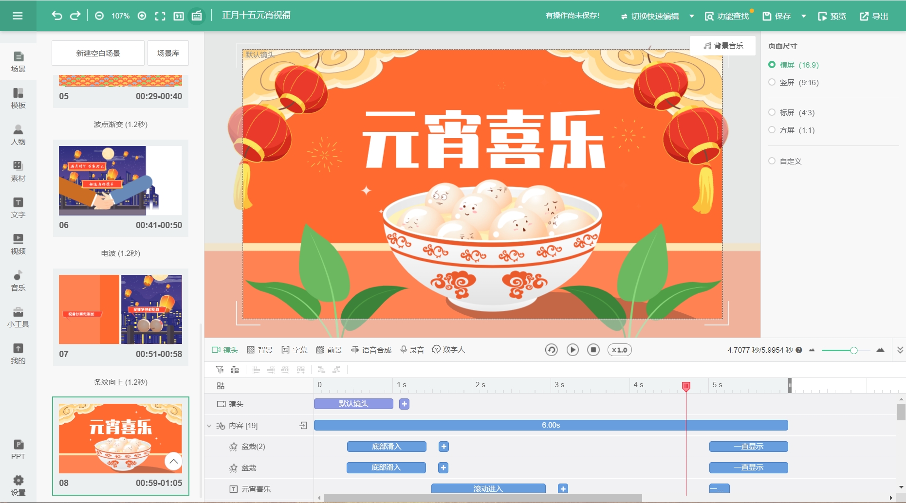This screenshot has height=503, width=906.
Task: Click 新建空白场景 button
Action: (98, 53)
